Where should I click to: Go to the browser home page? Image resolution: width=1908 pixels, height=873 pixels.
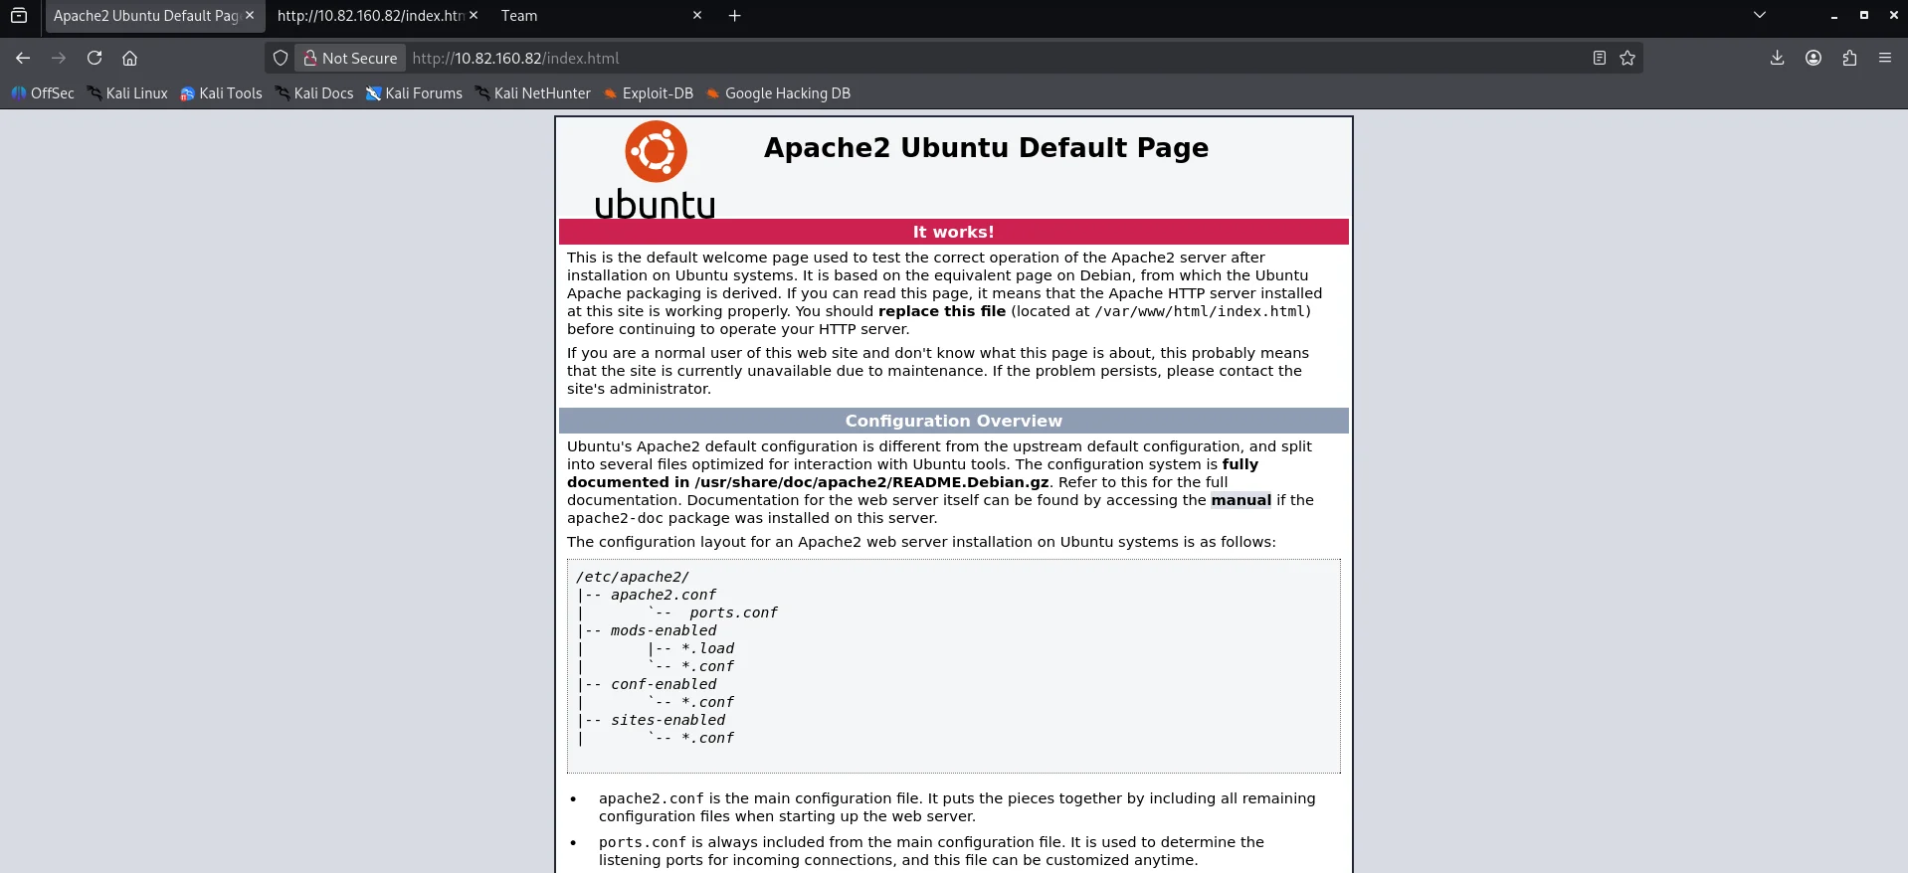pyautogui.click(x=129, y=58)
